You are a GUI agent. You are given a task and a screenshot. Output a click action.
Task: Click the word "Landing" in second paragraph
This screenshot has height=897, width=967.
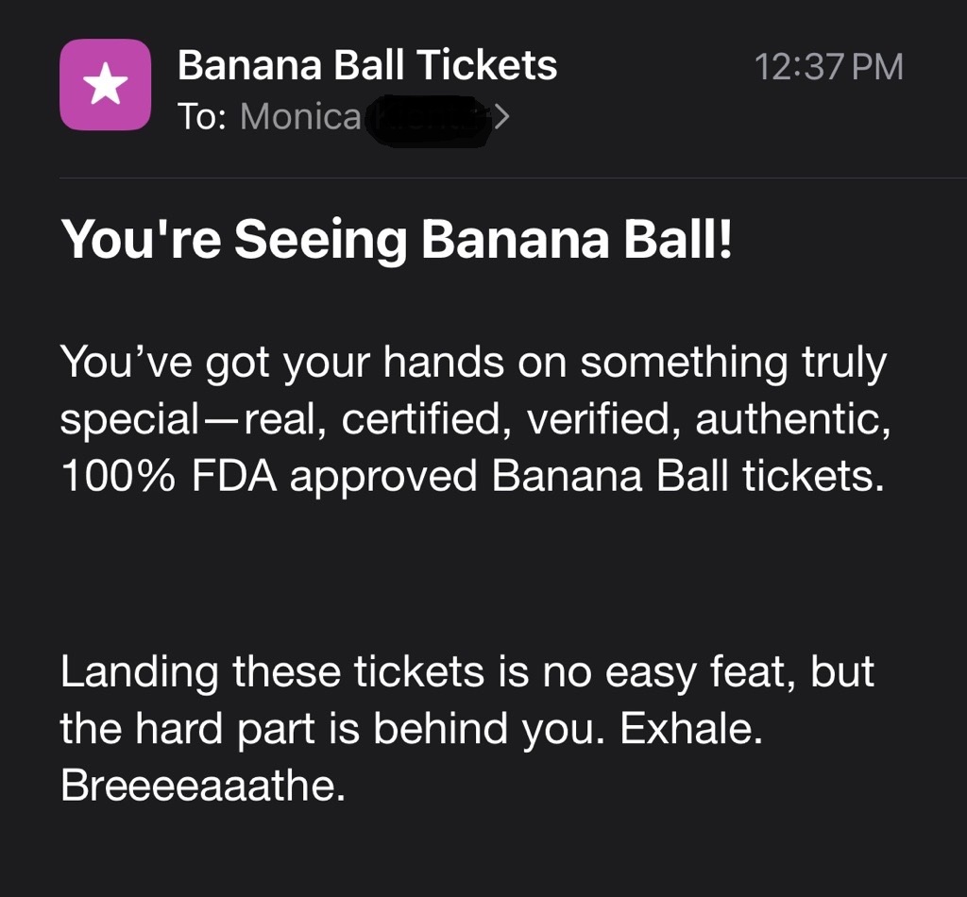[139, 672]
